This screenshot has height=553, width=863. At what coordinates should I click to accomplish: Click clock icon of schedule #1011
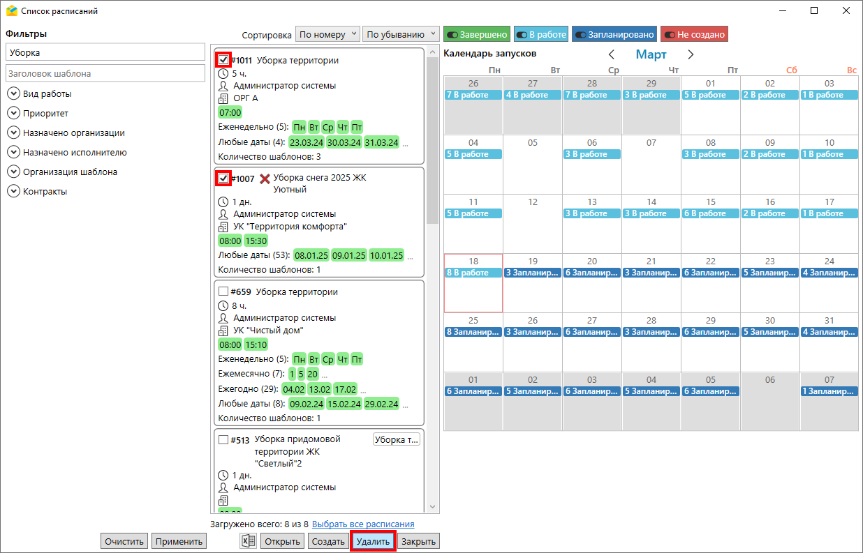point(223,73)
